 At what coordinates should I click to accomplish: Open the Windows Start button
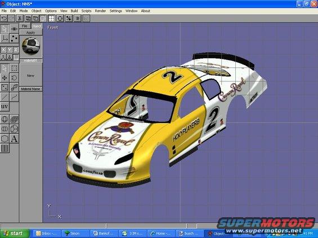click(x=15, y=234)
